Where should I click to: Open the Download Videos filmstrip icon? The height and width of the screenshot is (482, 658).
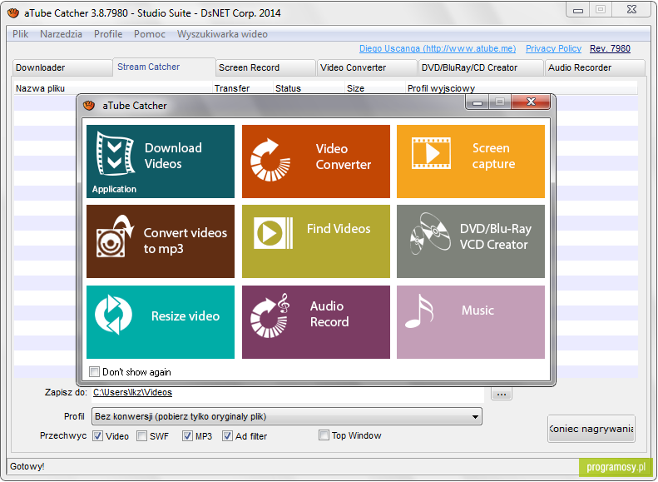(115, 154)
